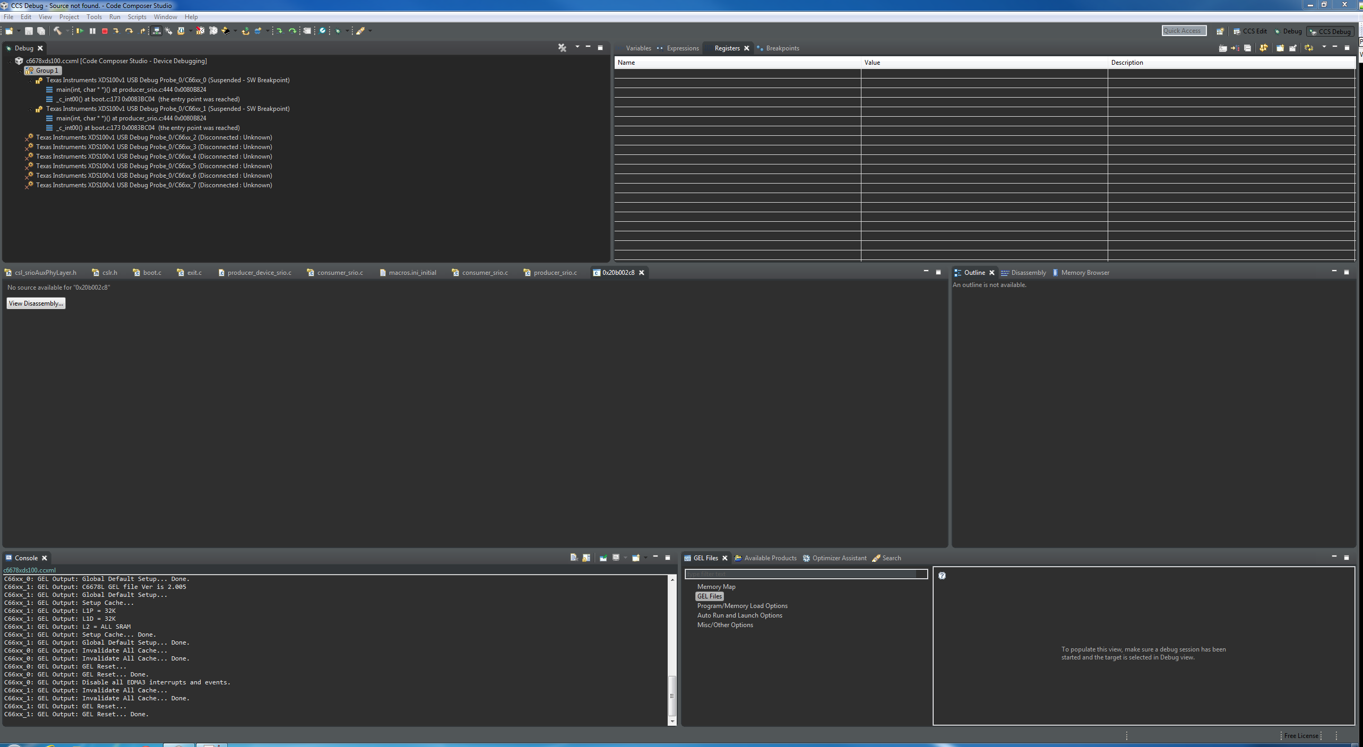The height and width of the screenshot is (747, 1363).
Task: Click the Console vertical scrollbar thumb
Action: click(x=672, y=694)
